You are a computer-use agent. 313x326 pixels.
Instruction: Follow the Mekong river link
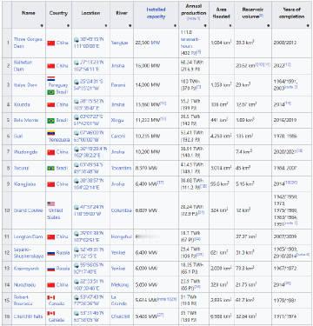[120, 285]
